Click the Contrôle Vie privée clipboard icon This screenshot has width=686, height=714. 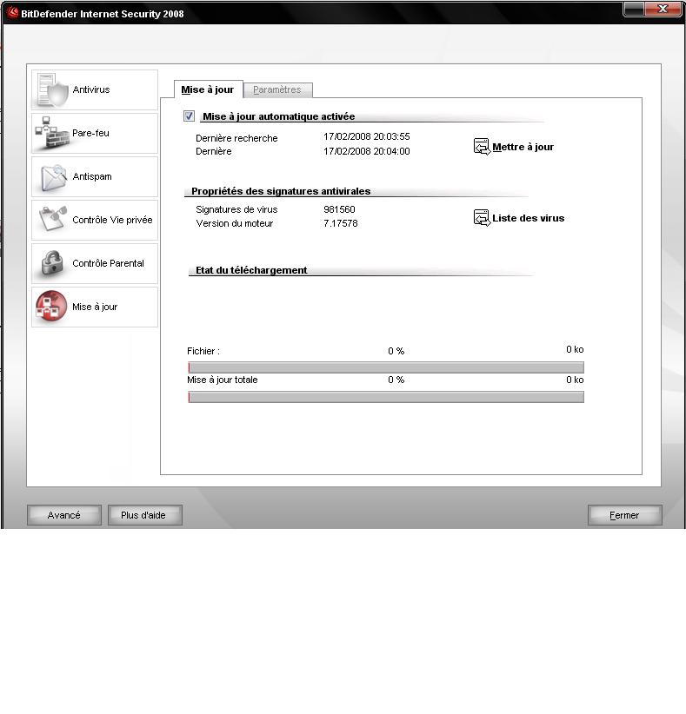coord(53,219)
